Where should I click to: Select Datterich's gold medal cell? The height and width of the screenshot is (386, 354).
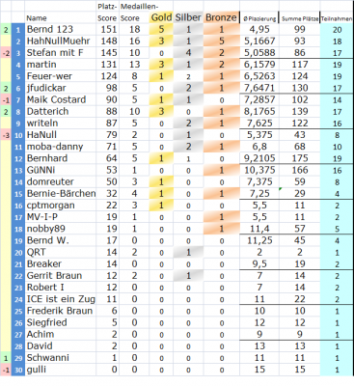161,112
